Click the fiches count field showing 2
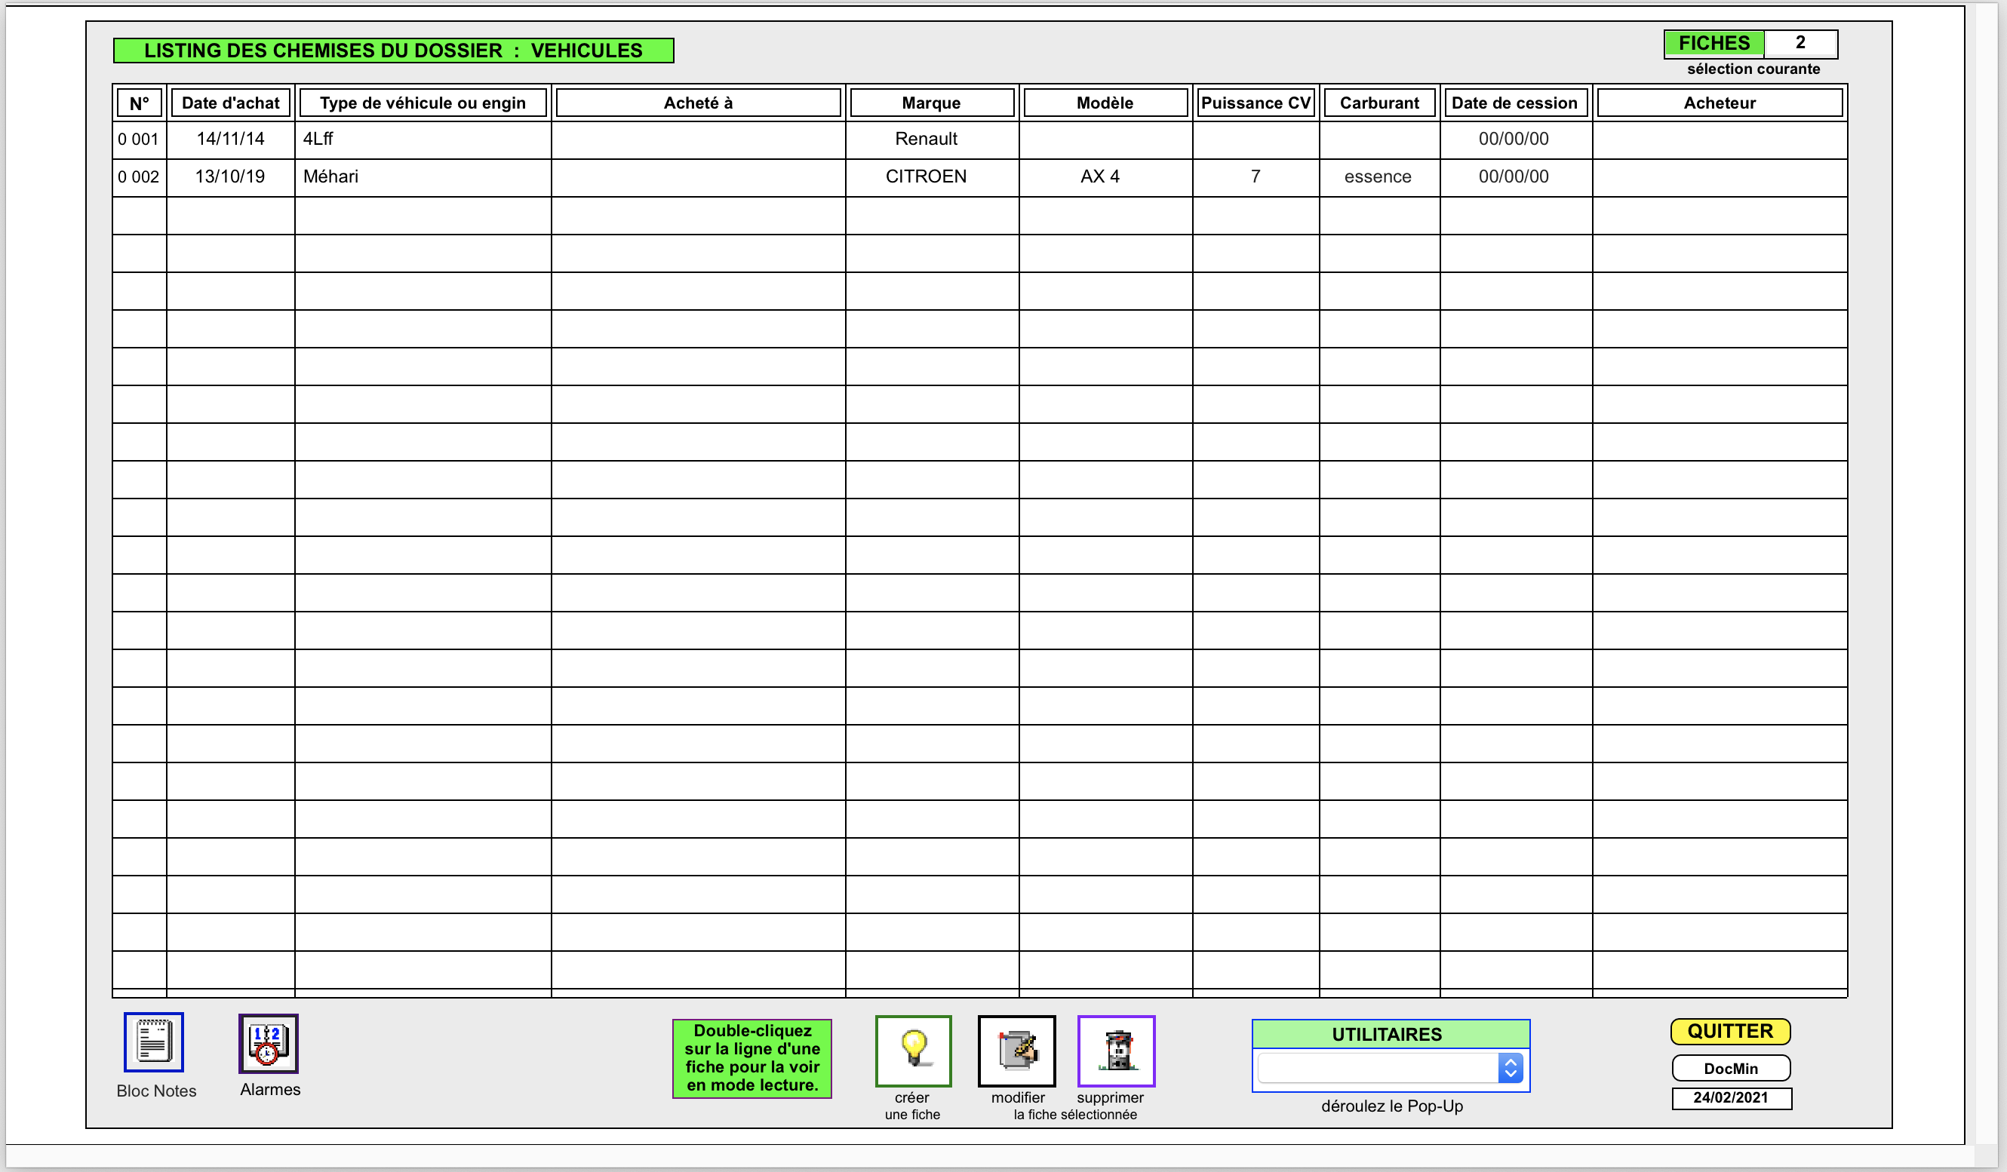This screenshot has height=1172, width=2007. point(1801,43)
